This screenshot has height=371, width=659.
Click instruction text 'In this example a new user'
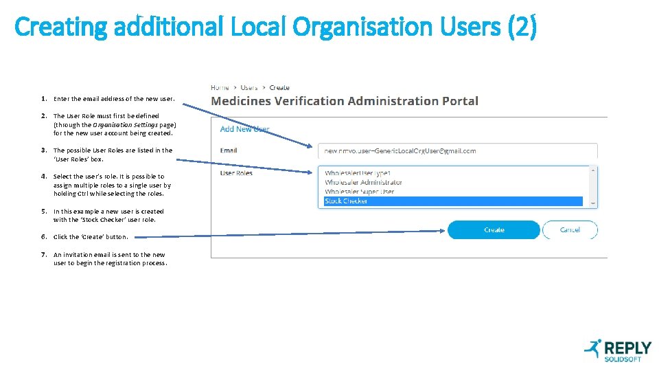pos(108,215)
